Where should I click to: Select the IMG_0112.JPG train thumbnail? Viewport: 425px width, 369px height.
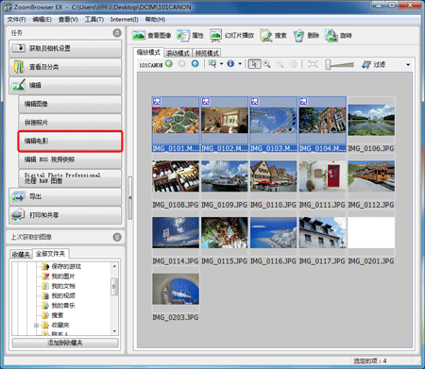[371, 176]
